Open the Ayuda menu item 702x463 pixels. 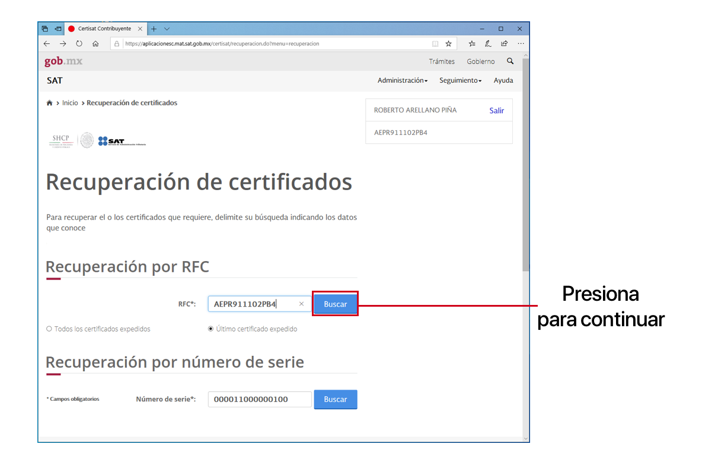503,81
